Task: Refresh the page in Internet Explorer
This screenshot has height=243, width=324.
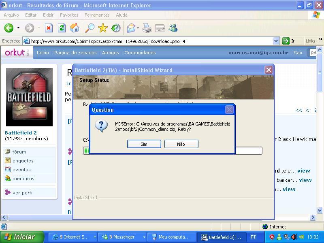Action: point(62,28)
